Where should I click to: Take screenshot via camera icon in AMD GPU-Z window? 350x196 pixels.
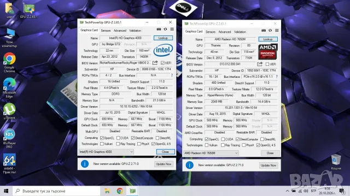[264, 30]
